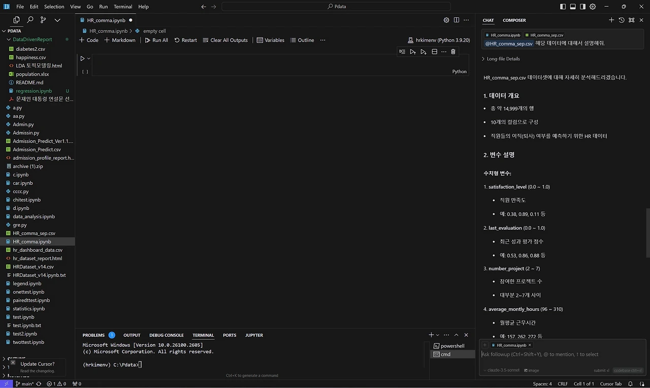Viewport: 650px width, 388px height.
Task: Open the File menu
Action: coord(20,7)
